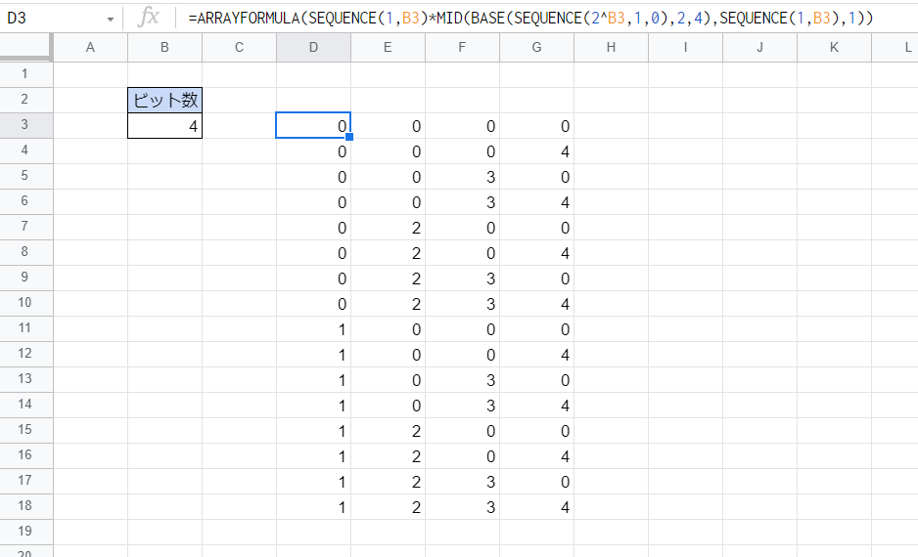
Task: Click cell E9 showing 2
Action: (388, 278)
